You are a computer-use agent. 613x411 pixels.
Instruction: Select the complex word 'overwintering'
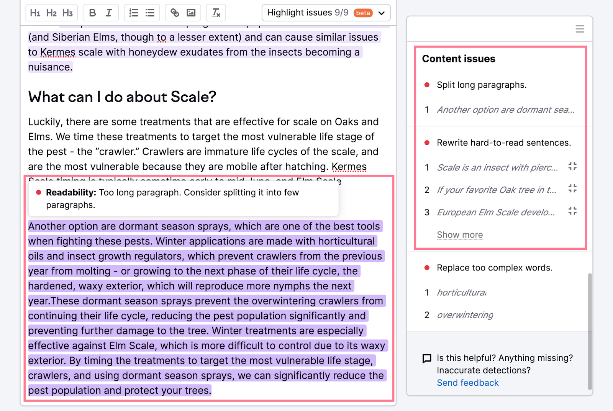point(465,315)
